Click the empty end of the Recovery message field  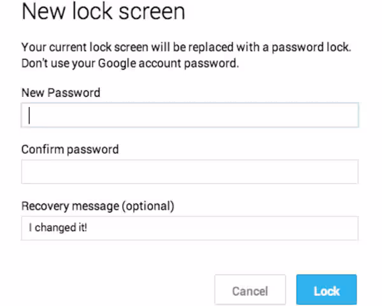(x=255, y=228)
